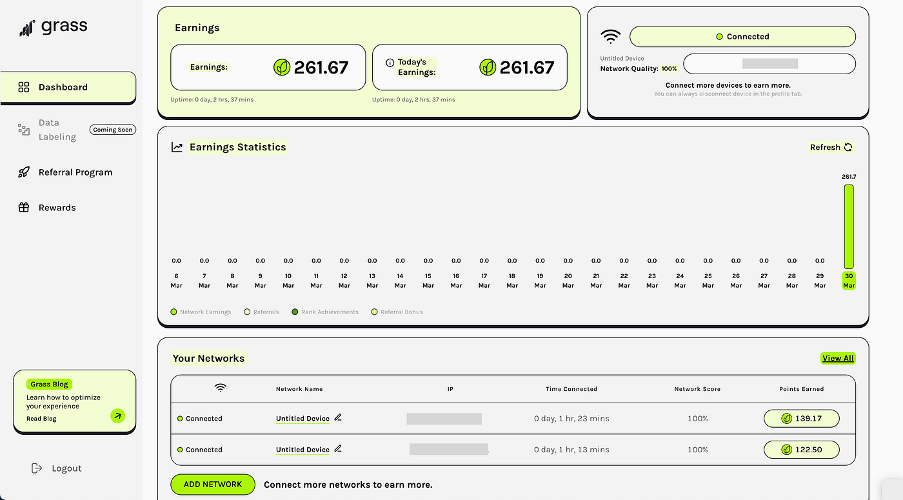Select the highlighted 30 Mar date label
The height and width of the screenshot is (500, 903).
click(849, 281)
